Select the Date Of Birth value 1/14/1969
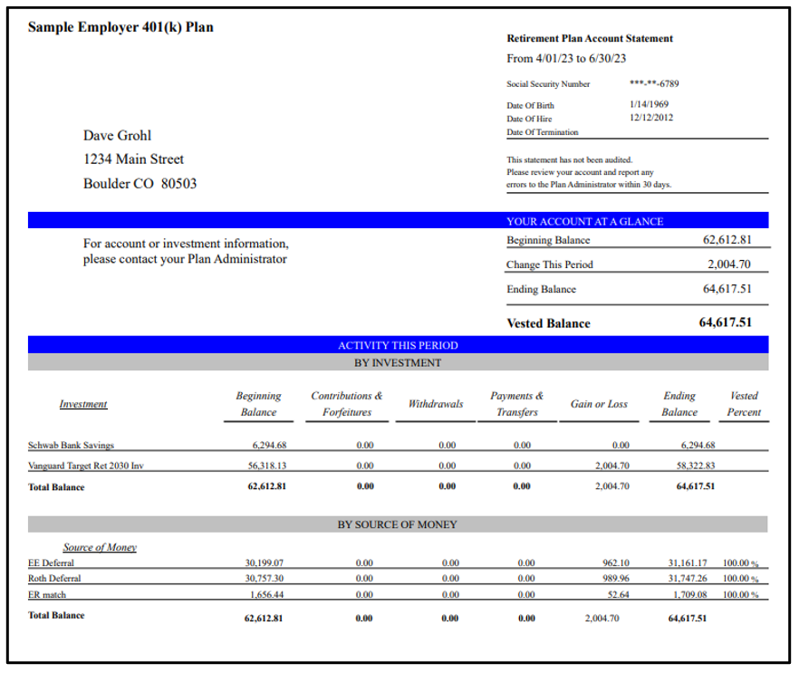This screenshot has width=799, height=673. tap(649, 104)
